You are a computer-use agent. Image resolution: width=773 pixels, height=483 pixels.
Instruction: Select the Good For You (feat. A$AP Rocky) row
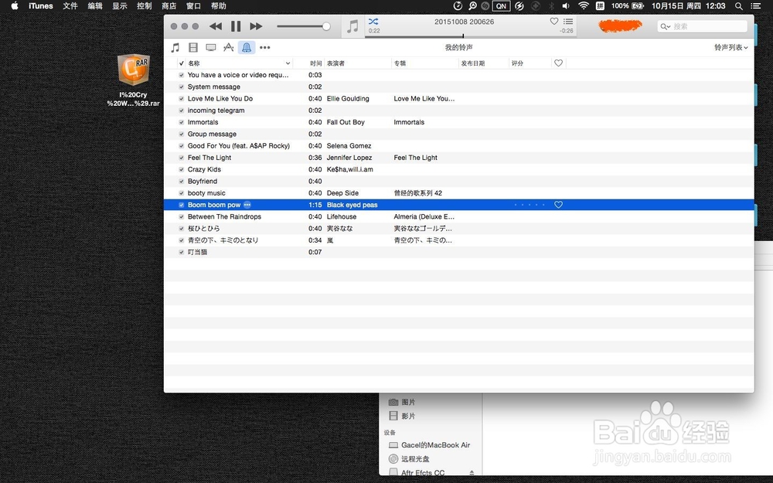[459, 146]
